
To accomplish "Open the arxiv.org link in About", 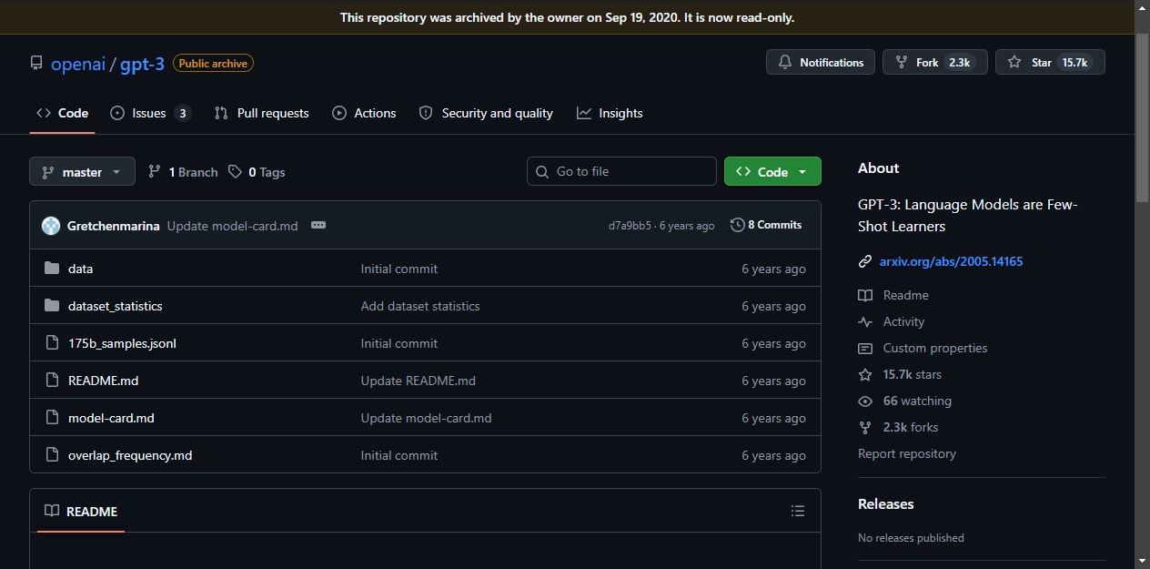I will point(951,261).
